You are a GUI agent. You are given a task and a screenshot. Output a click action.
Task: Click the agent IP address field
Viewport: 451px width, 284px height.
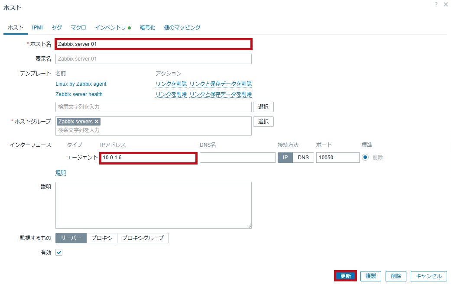149,158
